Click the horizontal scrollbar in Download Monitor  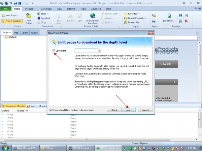click(x=87, y=139)
